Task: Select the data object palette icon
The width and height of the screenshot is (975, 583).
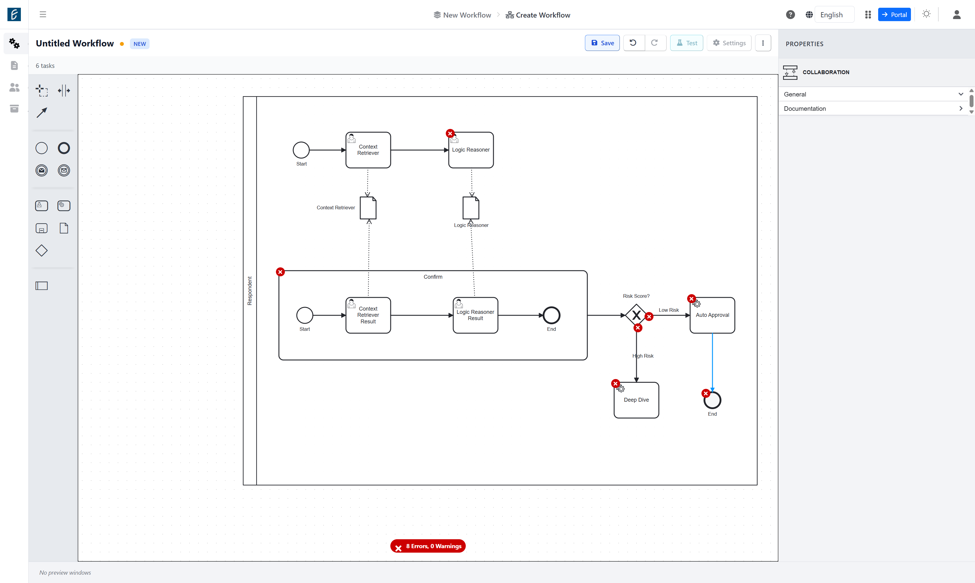Action: 64,228
